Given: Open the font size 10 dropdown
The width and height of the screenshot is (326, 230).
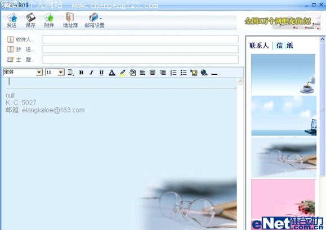Looking at the screenshot, I should [61, 72].
